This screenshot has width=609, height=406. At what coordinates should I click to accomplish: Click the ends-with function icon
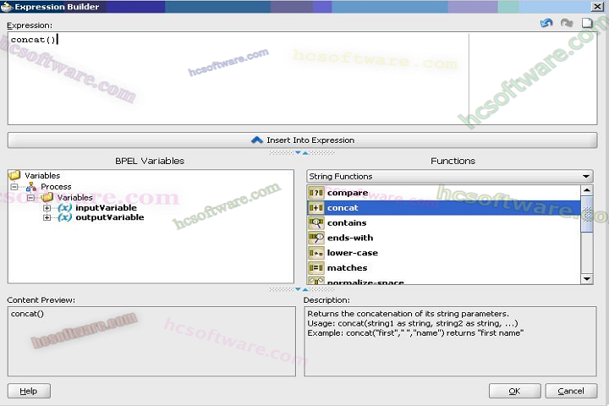point(315,238)
